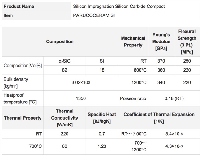The height and width of the screenshot is (157, 202).
Task: Select the Poisson ratio 0.18 (RT) cell
Action: tap(174, 98)
